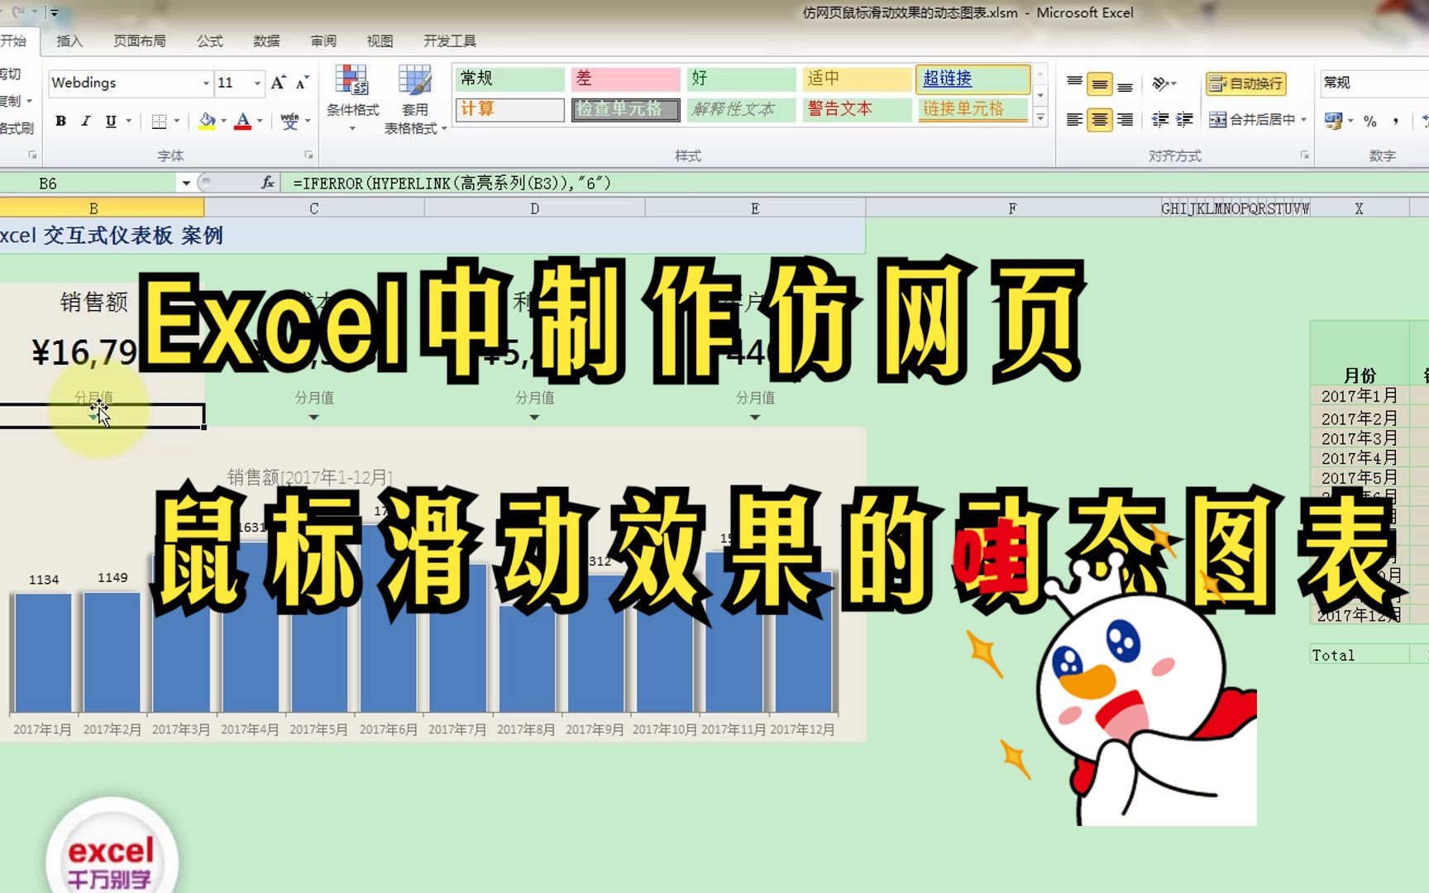Click the Decrease Indent icon

click(x=1160, y=120)
